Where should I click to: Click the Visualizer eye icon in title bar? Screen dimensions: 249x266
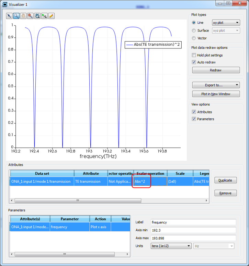pos(5,4)
